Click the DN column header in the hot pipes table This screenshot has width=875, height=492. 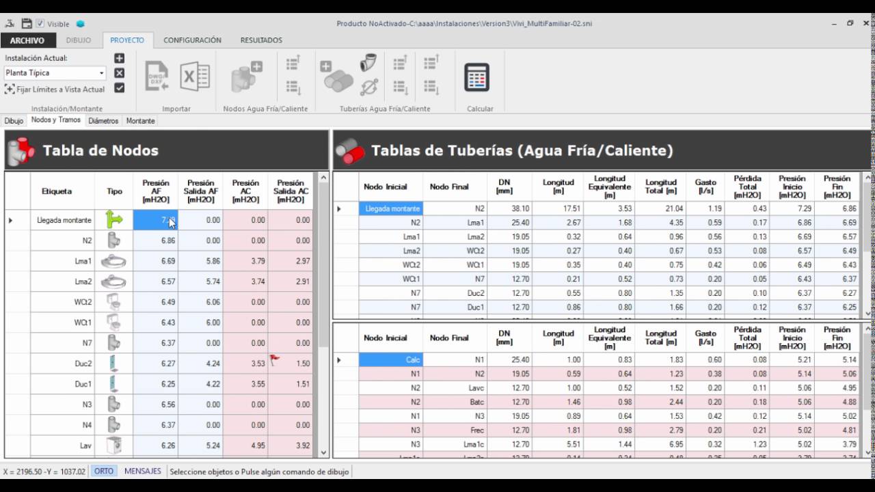pyautogui.click(x=504, y=338)
